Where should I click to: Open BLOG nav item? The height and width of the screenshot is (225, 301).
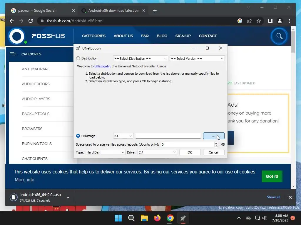(x=162, y=36)
